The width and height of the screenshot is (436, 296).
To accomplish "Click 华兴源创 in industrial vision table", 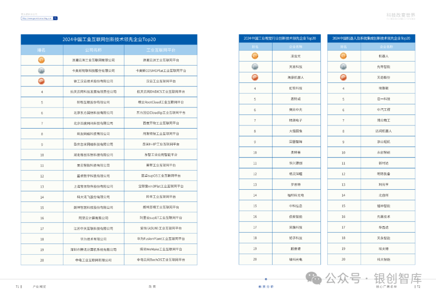I will (x=296, y=163).
